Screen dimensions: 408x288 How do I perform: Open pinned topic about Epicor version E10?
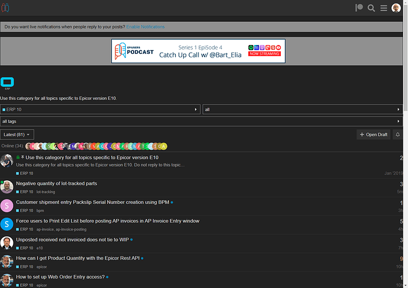(92, 157)
